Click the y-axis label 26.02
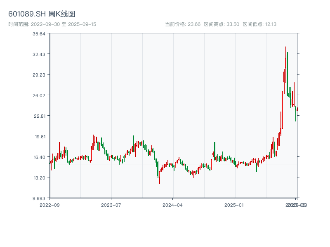 [x=39, y=96]
